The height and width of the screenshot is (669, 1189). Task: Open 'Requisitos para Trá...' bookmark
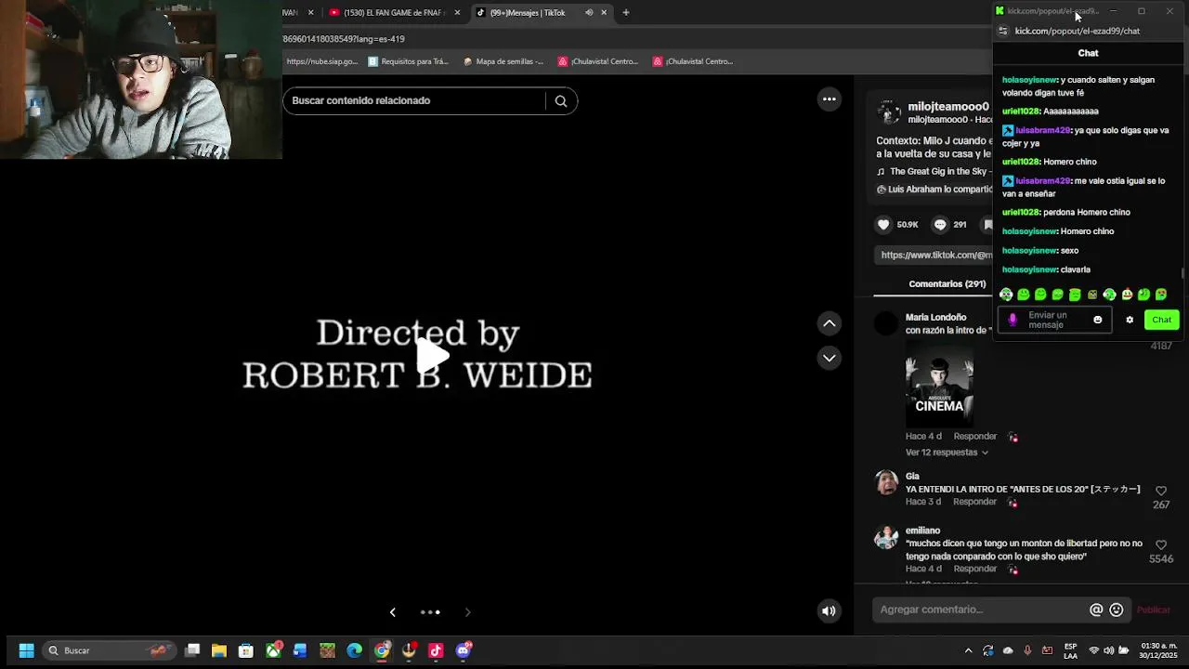[x=408, y=61]
